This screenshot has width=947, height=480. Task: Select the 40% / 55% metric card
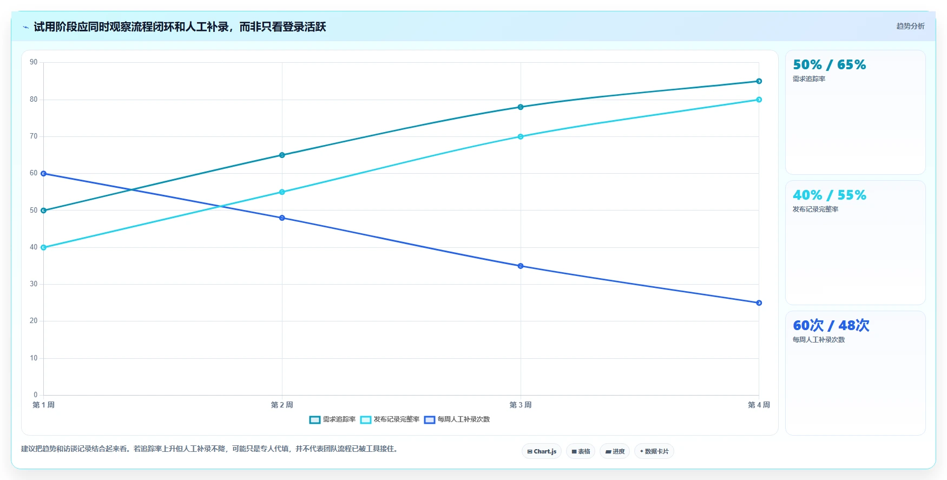pyautogui.click(x=856, y=242)
